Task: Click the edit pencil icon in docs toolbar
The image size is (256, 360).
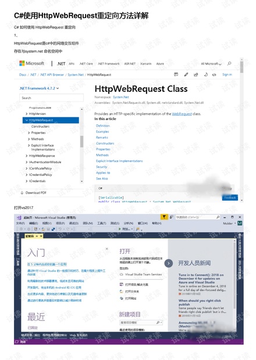Action: [186, 74]
